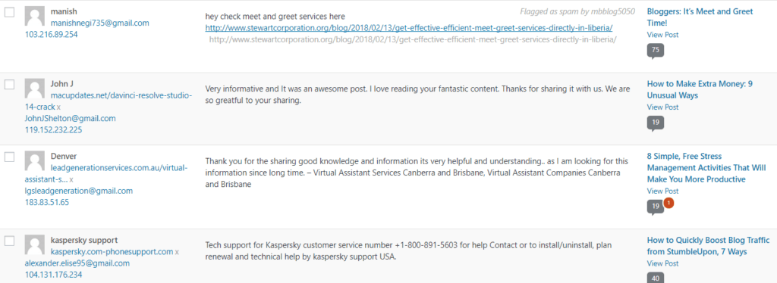Open the 19 comments bubble for Extra Money post
This screenshot has height=283, width=777.
656,123
